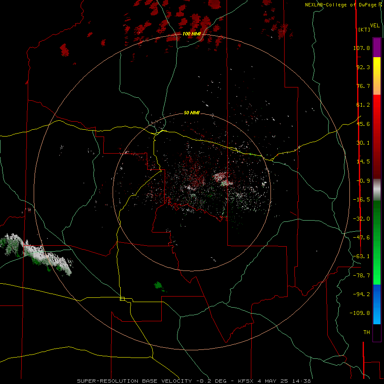Select the 107.8 scale value

pyautogui.click(x=361, y=48)
